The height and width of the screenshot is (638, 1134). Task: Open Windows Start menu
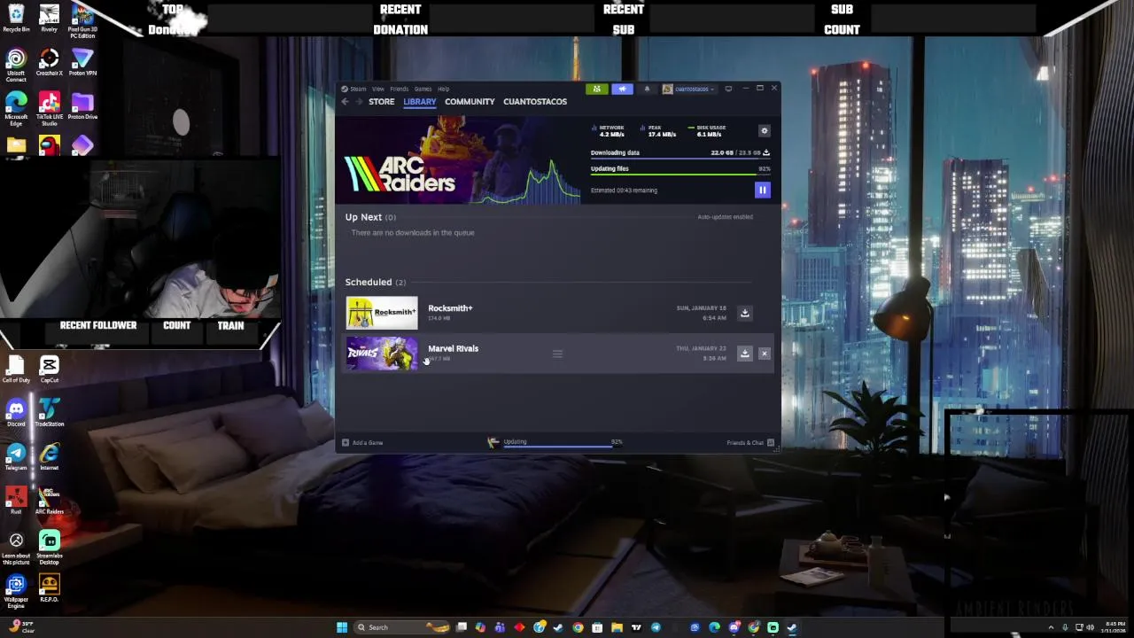pos(342,627)
